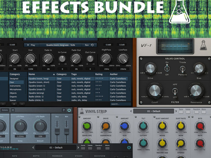Screen dimensions: 211x158
Task: Select the Quadra (snare 1) impulse row
Action: [x=78, y=86]
